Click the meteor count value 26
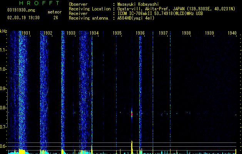This screenshot has width=242, height=154. [x=56, y=18]
